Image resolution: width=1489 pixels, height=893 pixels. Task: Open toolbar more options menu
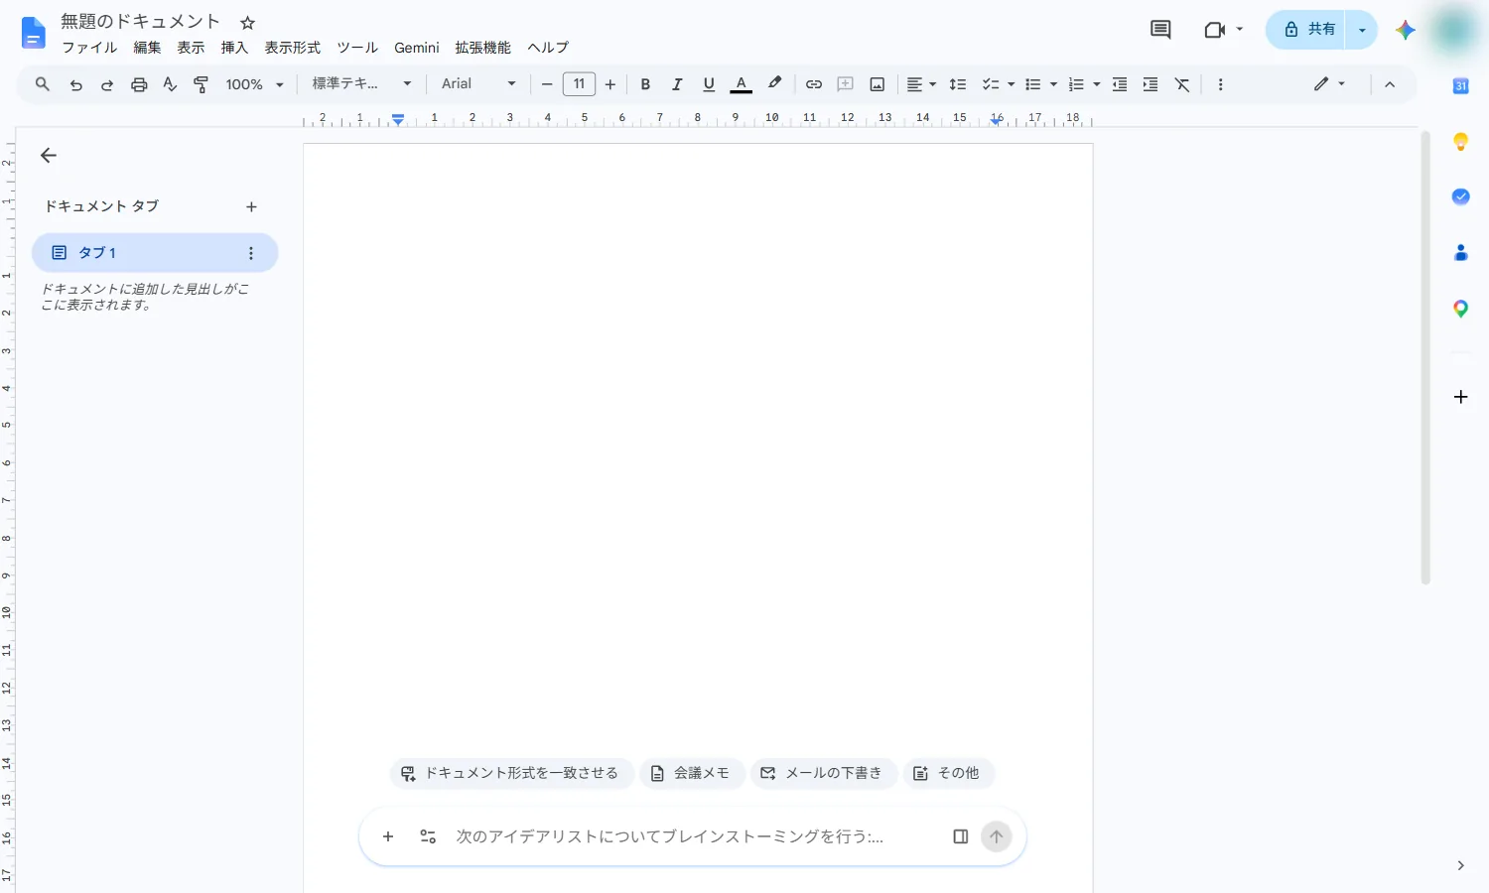[x=1220, y=84]
